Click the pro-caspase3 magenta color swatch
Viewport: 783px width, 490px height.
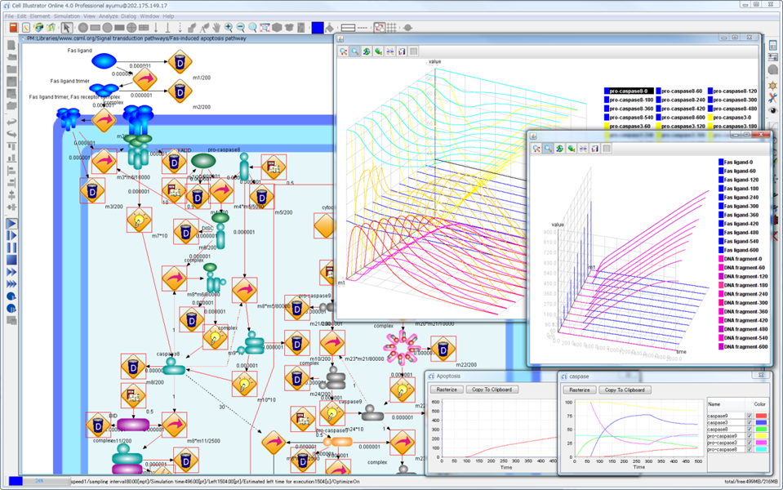(x=760, y=441)
